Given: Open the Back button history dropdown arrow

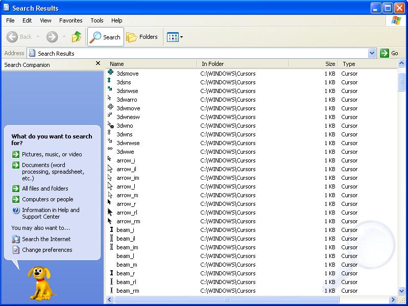Looking at the screenshot, I should coord(38,37).
